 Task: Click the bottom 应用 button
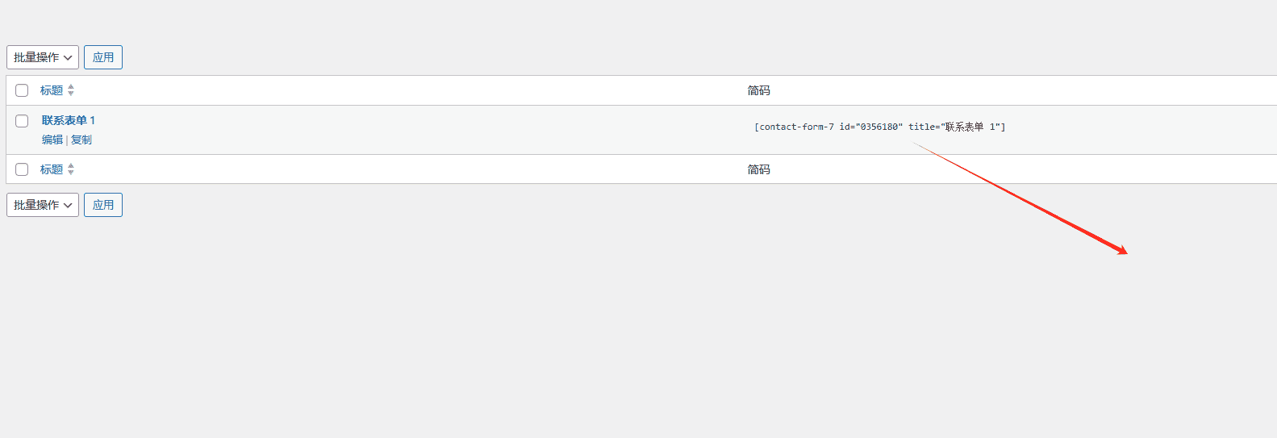(x=103, y=205)
